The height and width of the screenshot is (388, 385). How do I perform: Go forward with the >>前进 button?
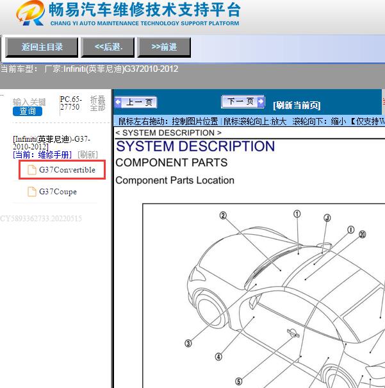pos(164,47)
